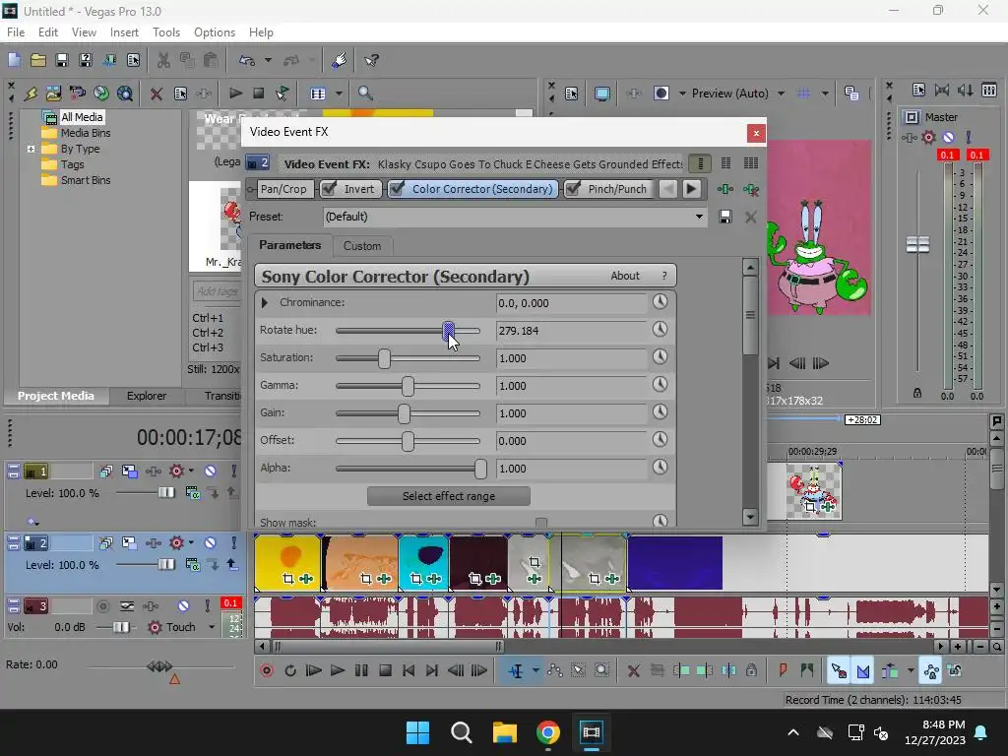Viewport: 1008px width, 756px height.
Task: Click the Chrome taskbar icon
Action: (x=547, y=732)
